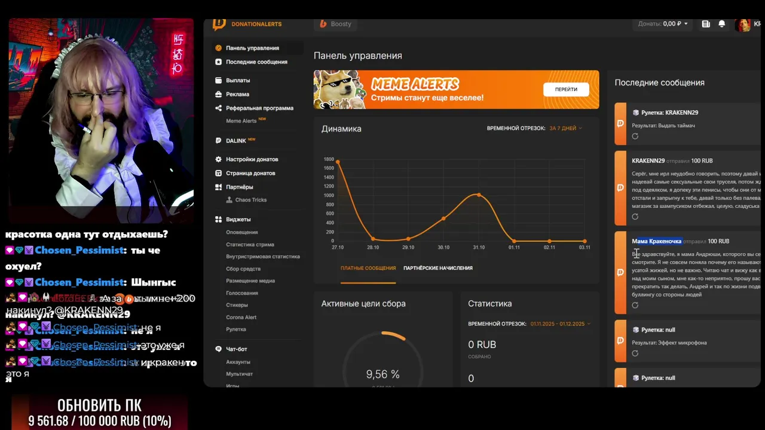Click the Реклама briefcase icon

coord(219,94)
